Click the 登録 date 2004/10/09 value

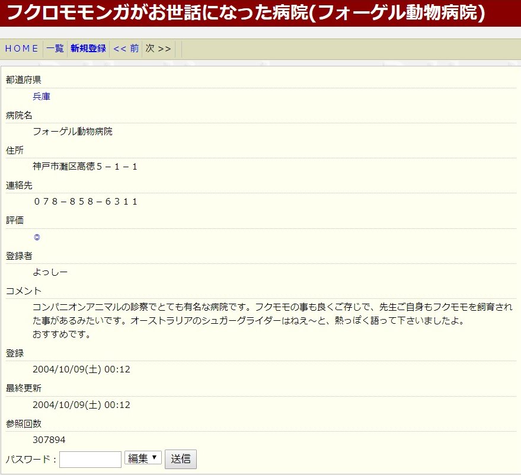pyautogui.click(x=81, y=369)
